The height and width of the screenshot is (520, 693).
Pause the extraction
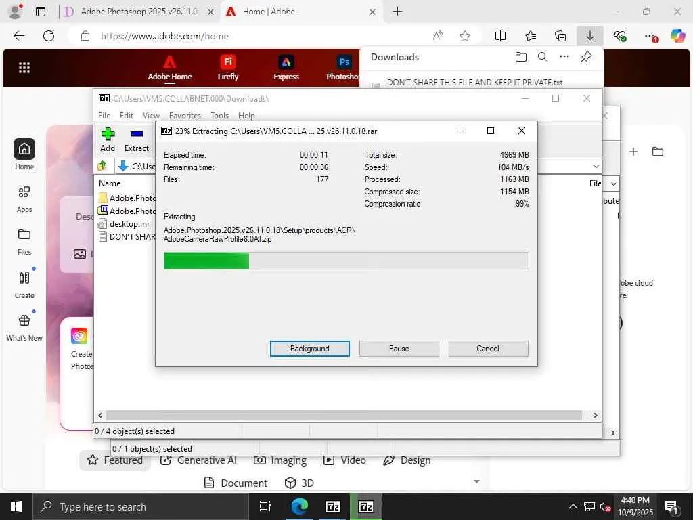point(399,349)
